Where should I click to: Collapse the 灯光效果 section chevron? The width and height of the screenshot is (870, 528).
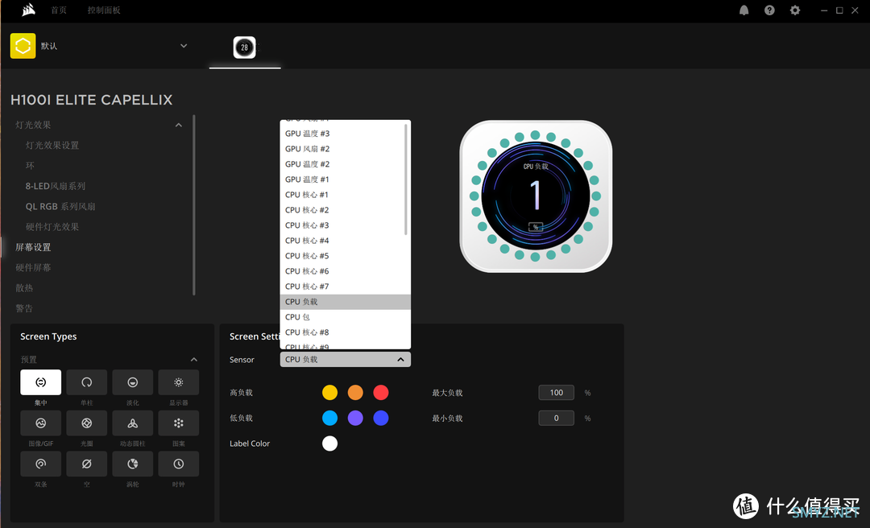tap(179, 125)
